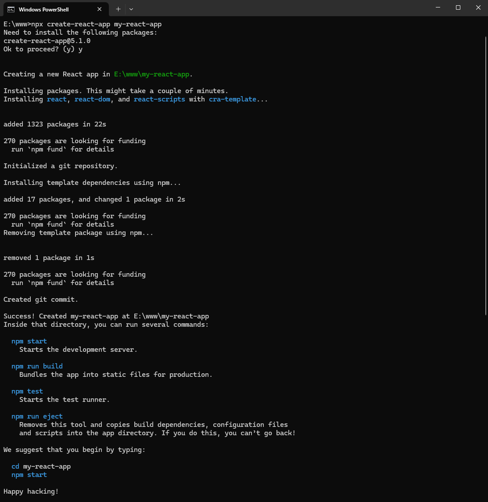The image size is (488, 502).
Task: Open a new terminal tab with plus
Action: tap(118, 9)
